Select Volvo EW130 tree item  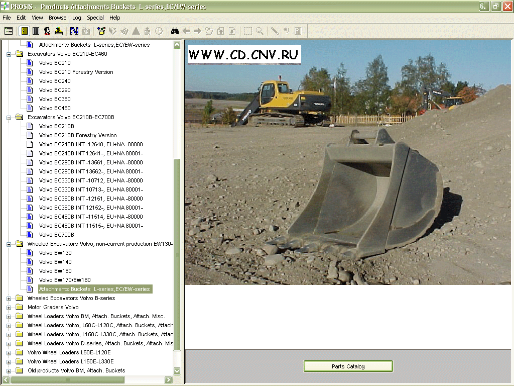pyautogui.click(x=55, y=253)
